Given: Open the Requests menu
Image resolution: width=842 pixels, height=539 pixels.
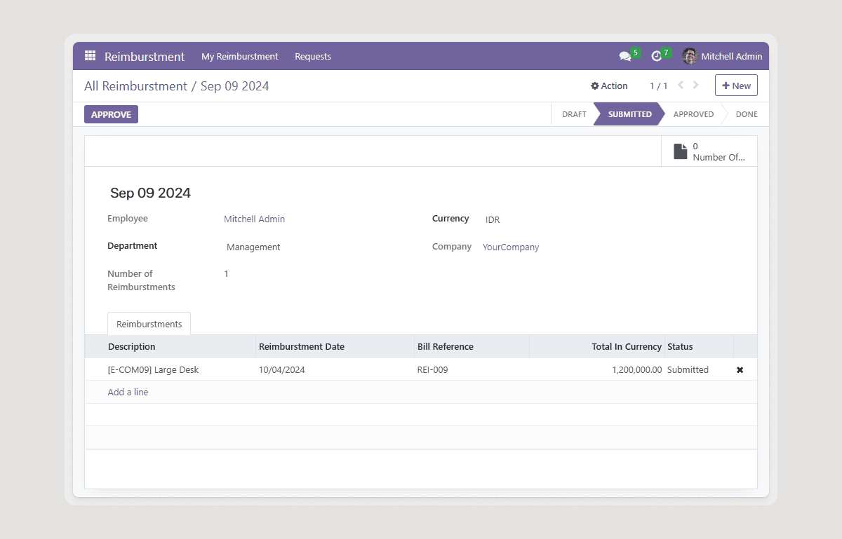Looking at the screenshot, I should [312, 57].
